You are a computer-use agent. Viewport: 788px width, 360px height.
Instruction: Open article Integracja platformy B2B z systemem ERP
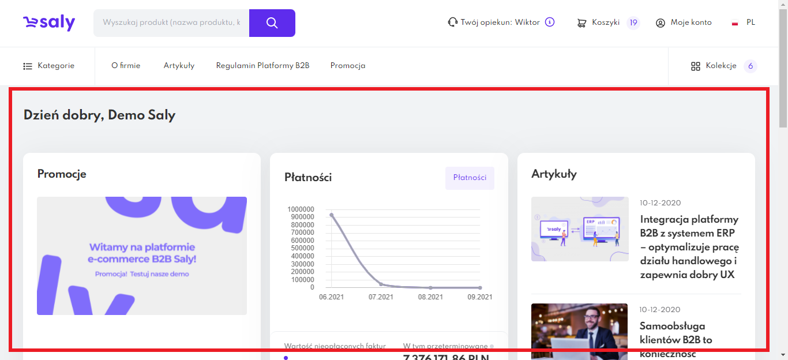point(689,247)
